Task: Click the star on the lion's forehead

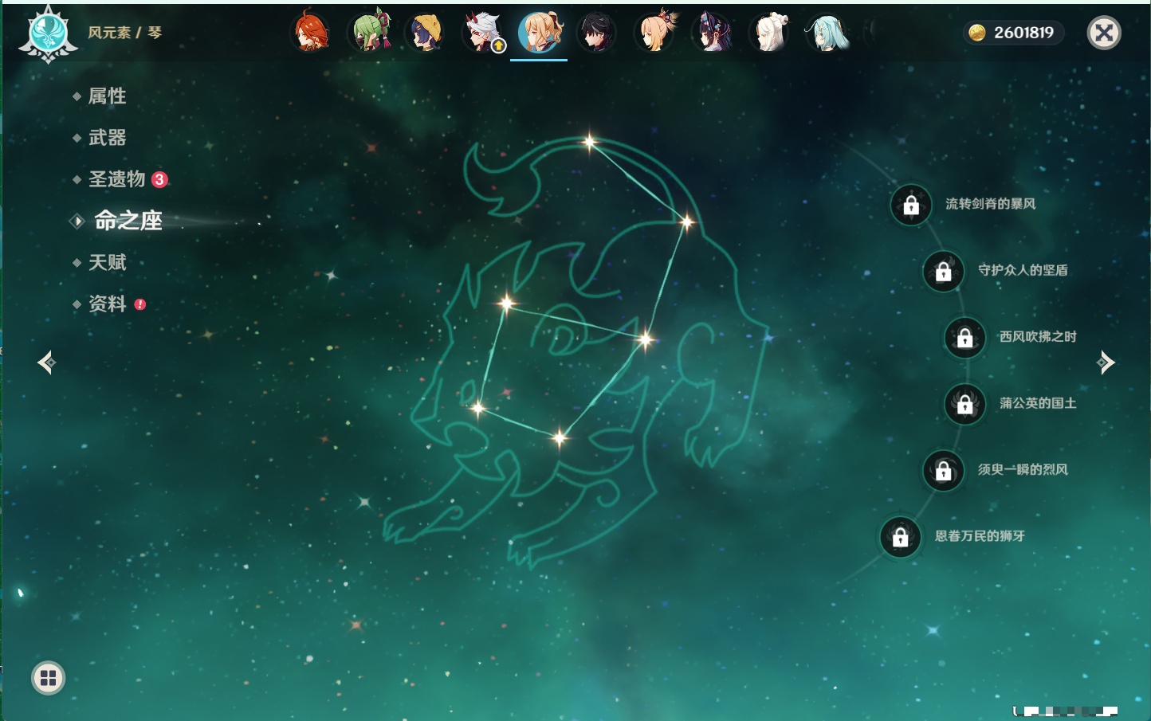Action: [x=506, y=303]
